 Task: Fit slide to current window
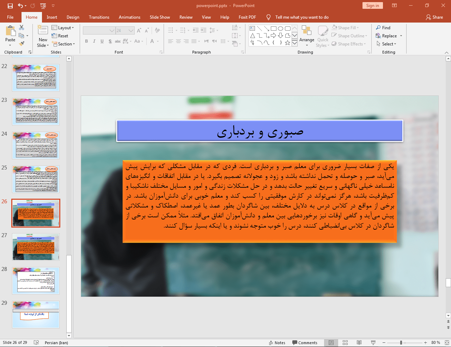point(447,342)
